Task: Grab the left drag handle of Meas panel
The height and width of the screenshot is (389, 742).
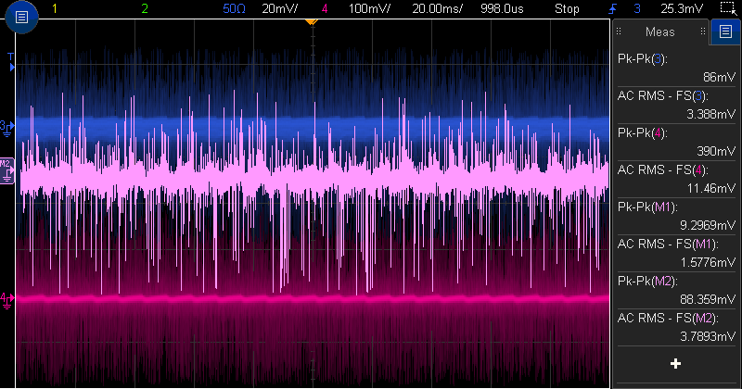Action: point(619,31)
